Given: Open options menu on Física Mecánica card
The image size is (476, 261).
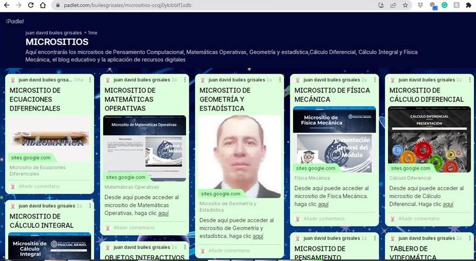Looking at the screenshot, I should pos(375,79).
